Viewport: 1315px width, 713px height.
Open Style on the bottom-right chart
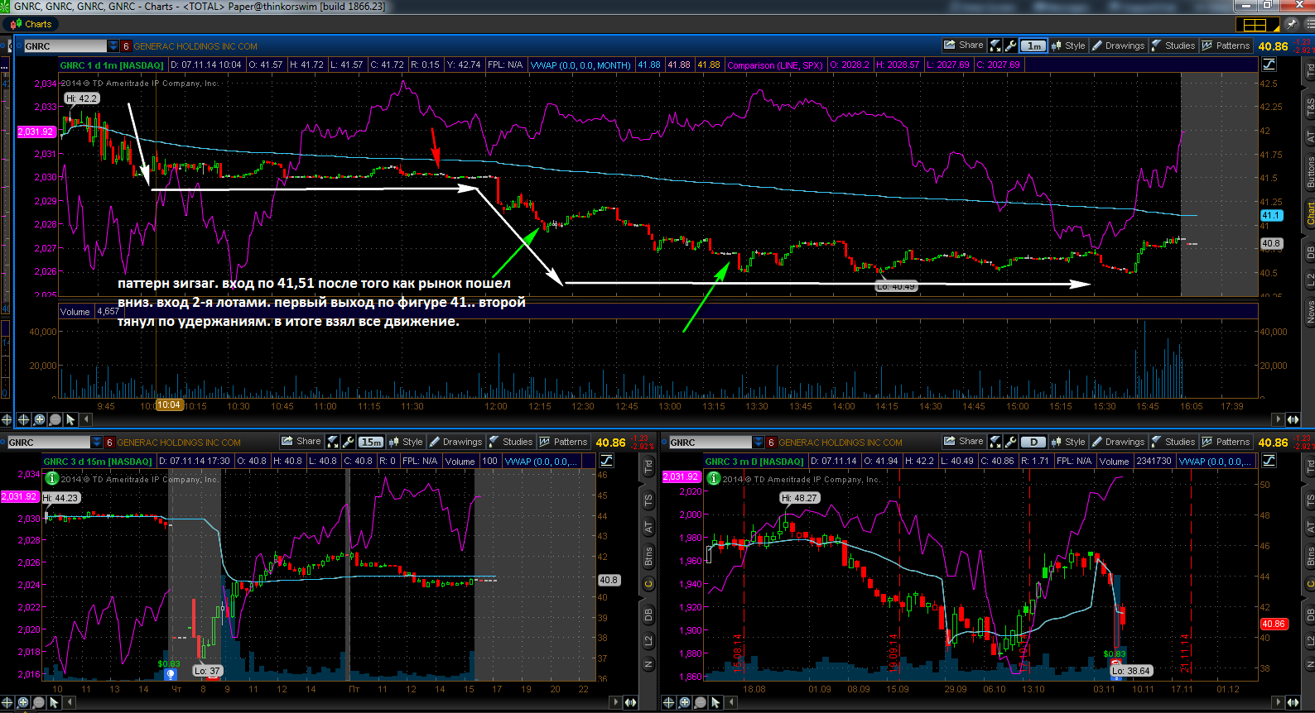point(1068,442)
